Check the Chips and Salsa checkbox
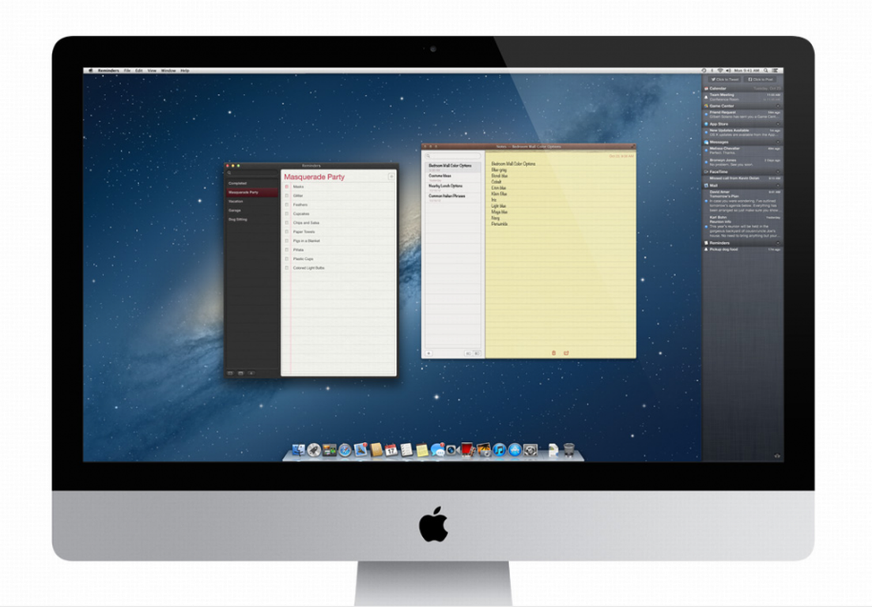This screenshot has width=872, height=607. 287,223
